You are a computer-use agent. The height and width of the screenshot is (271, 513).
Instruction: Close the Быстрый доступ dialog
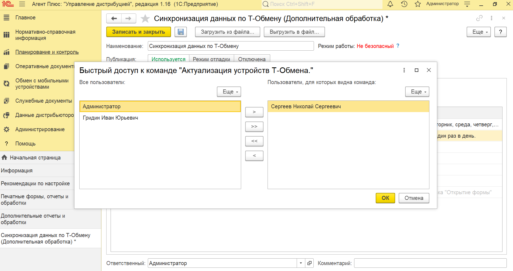[429, 70]
